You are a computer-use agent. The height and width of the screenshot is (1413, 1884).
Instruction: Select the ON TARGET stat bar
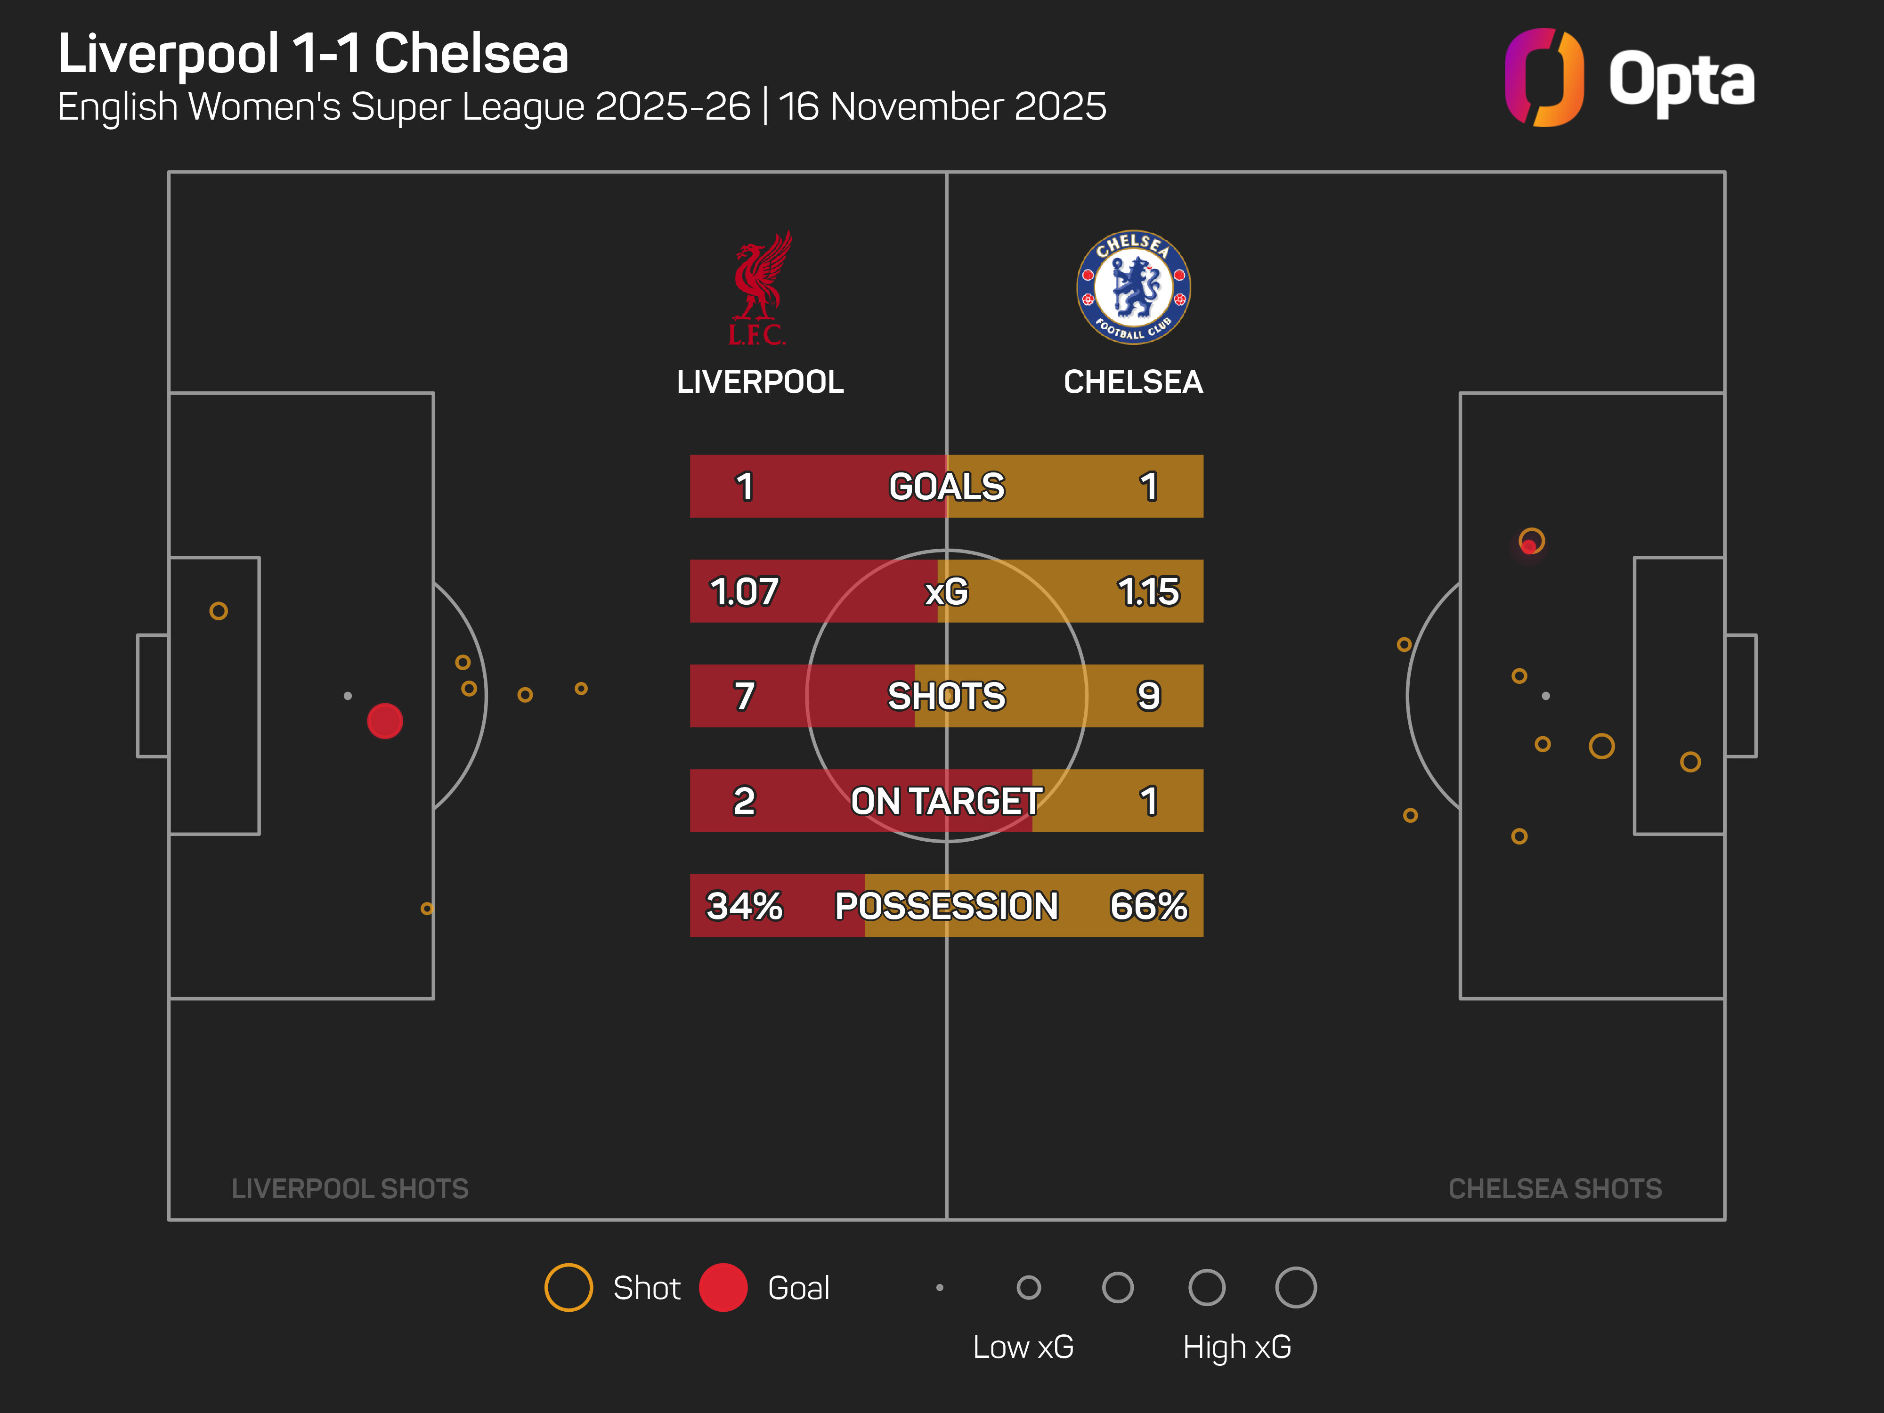(x=946, y=801)
